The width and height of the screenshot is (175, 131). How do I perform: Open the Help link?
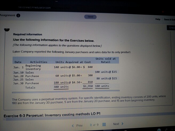click(158, 19)
